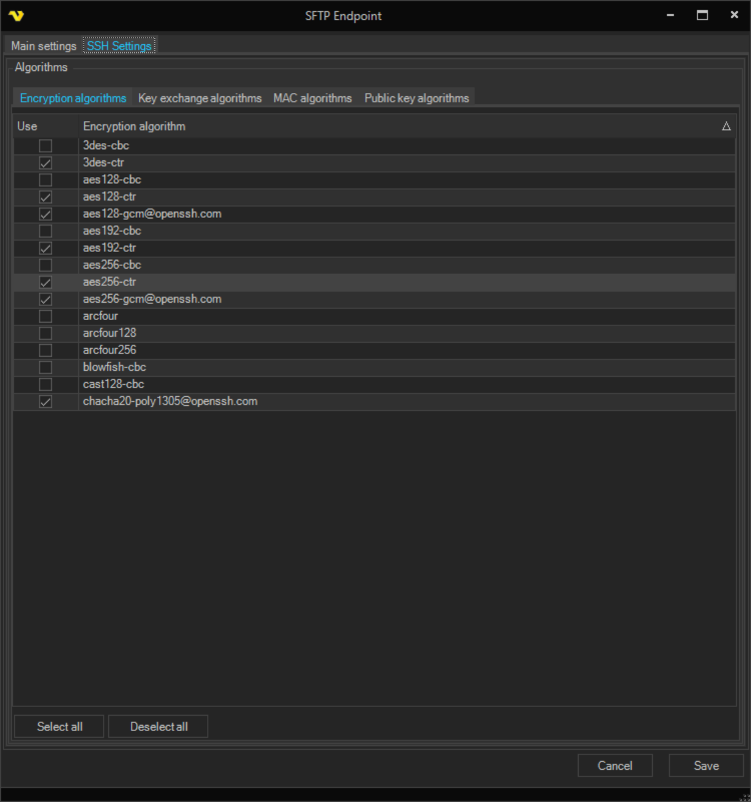Select the aes192-ctr row name
The height and width of the screenshot is (802, 751).
109,248
